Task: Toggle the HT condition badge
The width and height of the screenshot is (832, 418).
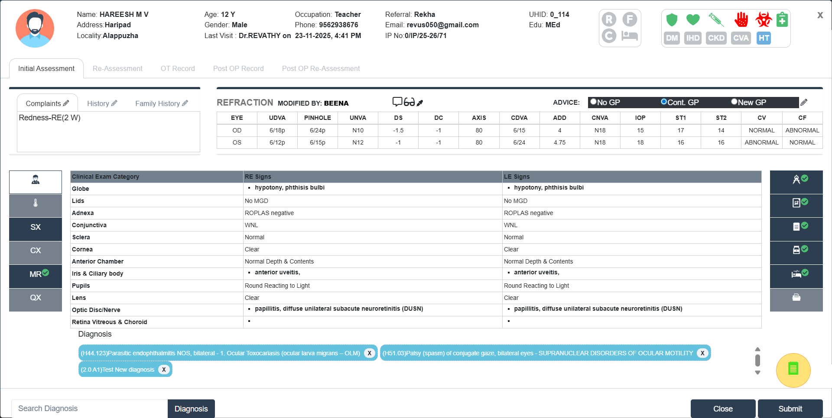Action: tap(764, 38)
